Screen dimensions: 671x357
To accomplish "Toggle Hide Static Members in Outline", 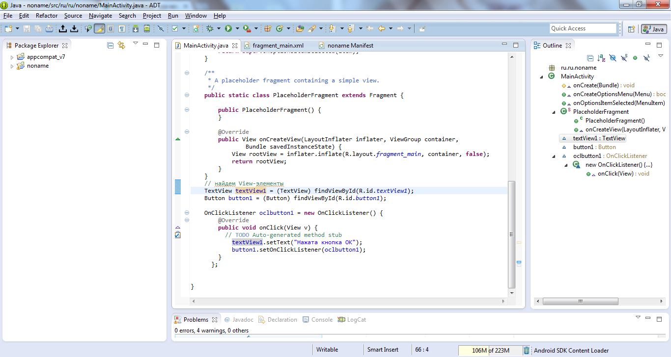I will point(624,58).
